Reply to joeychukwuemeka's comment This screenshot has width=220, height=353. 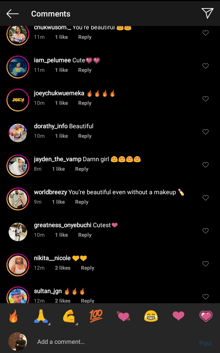[x=85, y=103]
